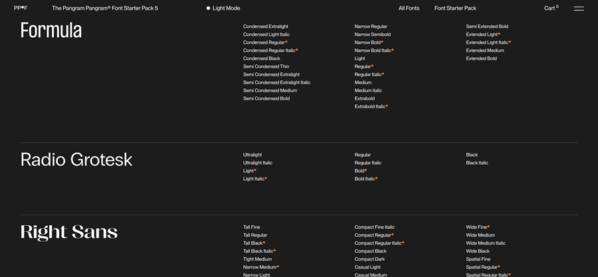
Task: Select Formula Narrow Semibold
Action: pyautogui.click(x=373, y=35)
